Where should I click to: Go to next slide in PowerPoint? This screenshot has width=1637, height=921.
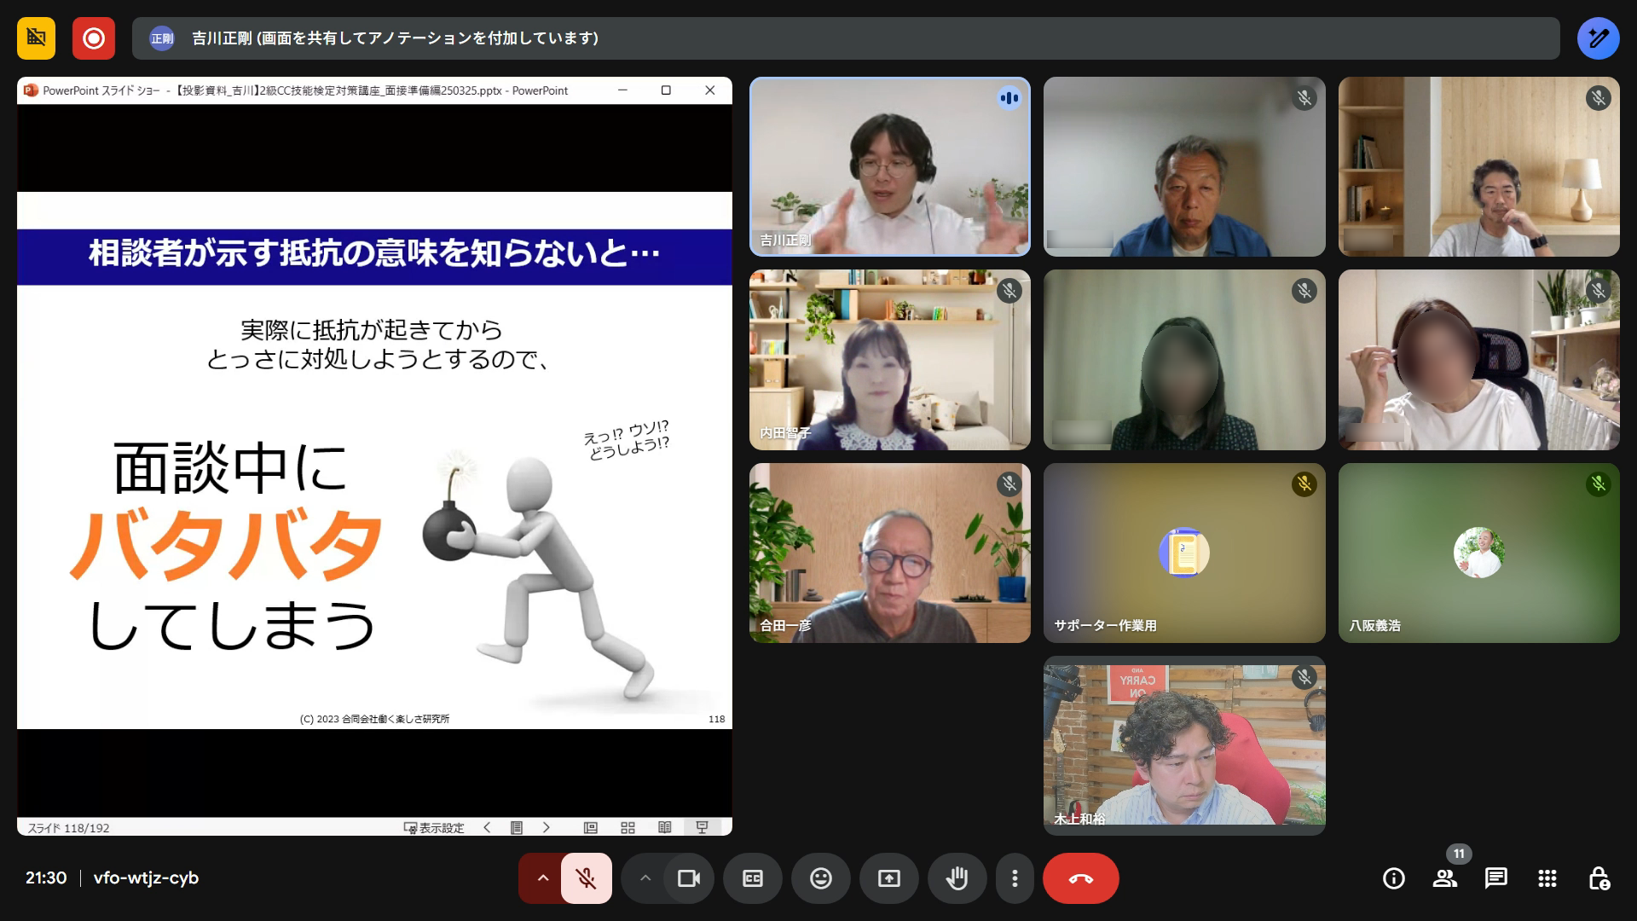(x=546, y=827)
